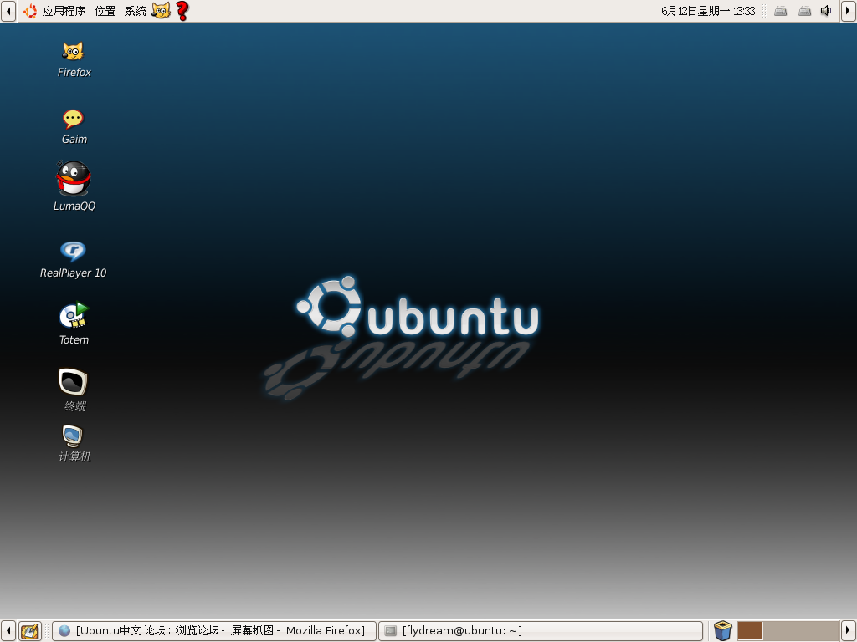Open the trash applet in bottom panel

[722, 631]
